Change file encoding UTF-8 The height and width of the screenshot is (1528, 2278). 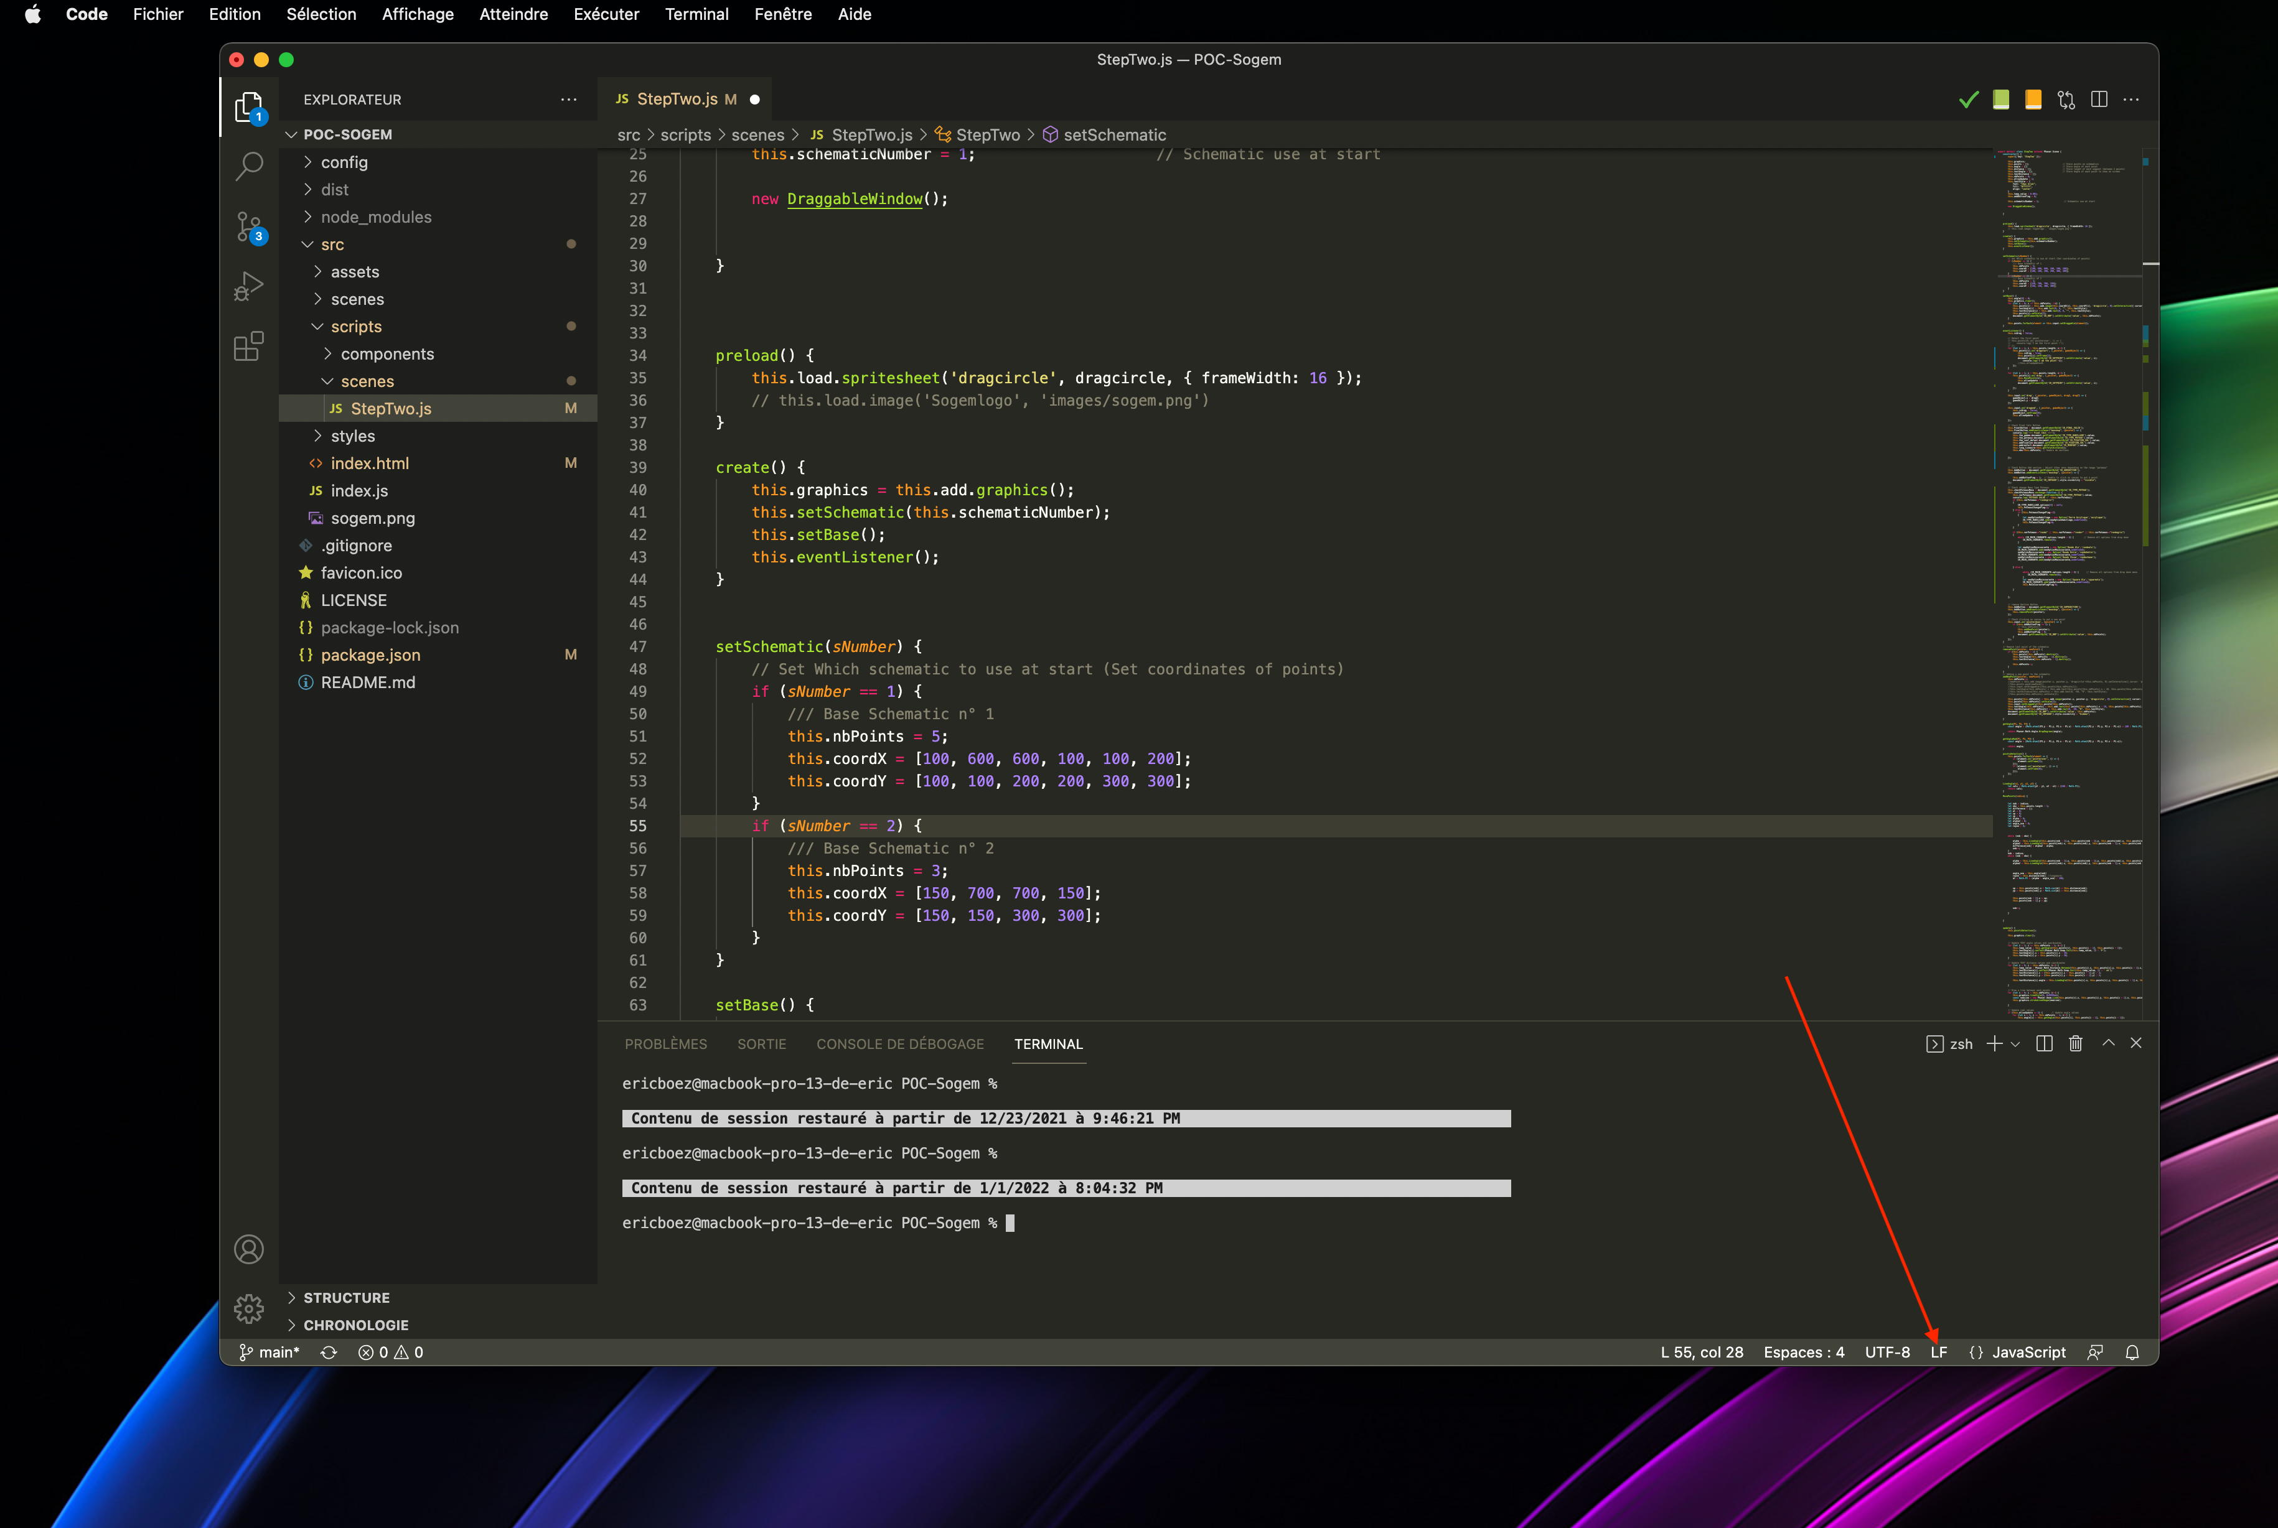(x=1887, y=1353)
